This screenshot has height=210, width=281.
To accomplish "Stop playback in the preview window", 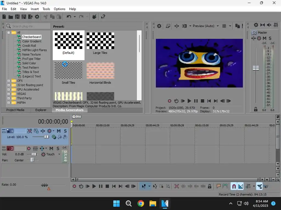I will [x=203, y=101].
